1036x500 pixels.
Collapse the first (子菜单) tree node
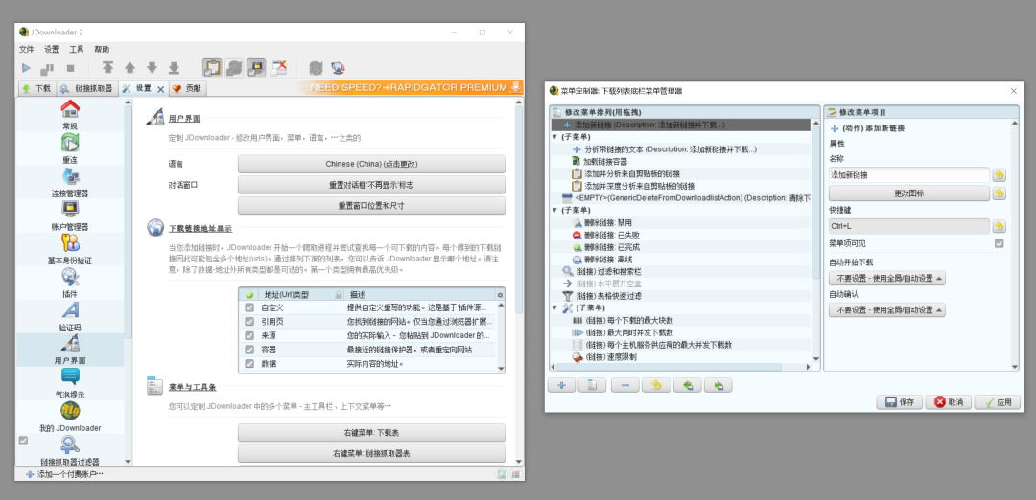click(555, 137)
